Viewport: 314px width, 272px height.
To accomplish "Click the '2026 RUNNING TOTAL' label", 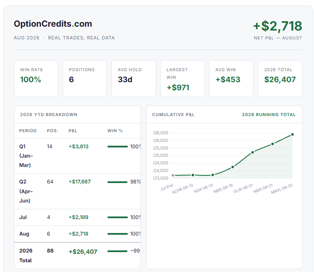I will pyautogui.click(x=269, y=115).
